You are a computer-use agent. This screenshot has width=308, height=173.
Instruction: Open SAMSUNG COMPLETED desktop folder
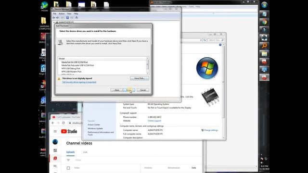pyautogui.click(x=44, y=24)
